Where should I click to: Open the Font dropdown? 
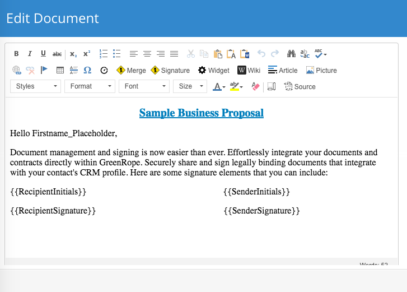(x=144, y=86)
